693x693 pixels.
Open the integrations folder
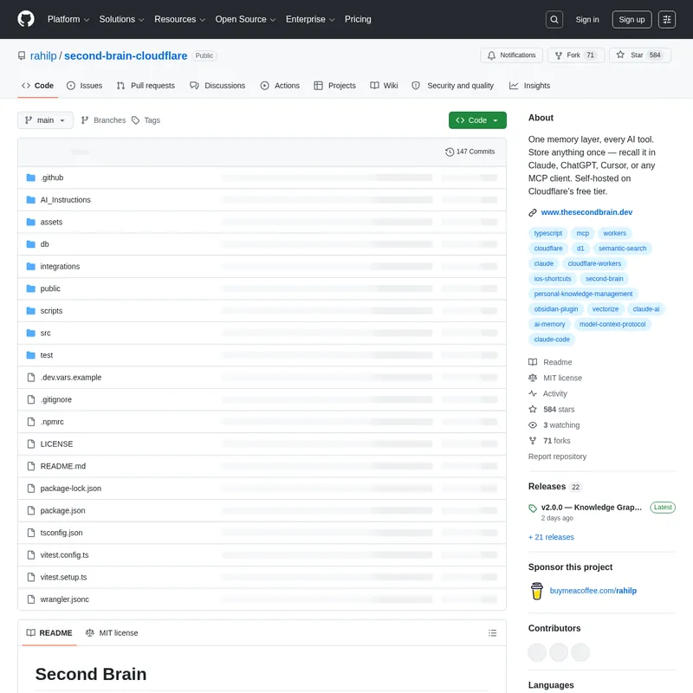pyautogui.click(x=60, y=266)
